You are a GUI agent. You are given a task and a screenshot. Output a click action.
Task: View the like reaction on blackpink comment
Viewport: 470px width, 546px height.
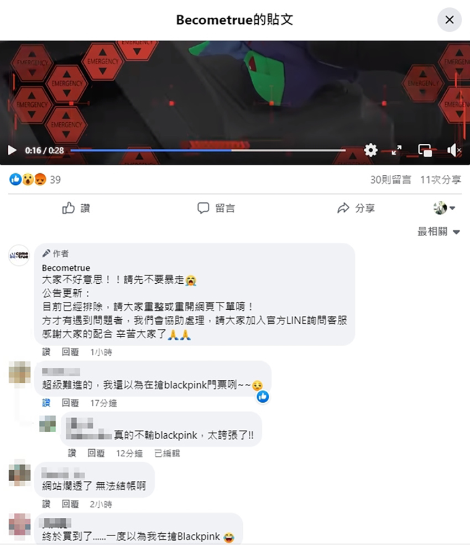[x=263, y=396]
